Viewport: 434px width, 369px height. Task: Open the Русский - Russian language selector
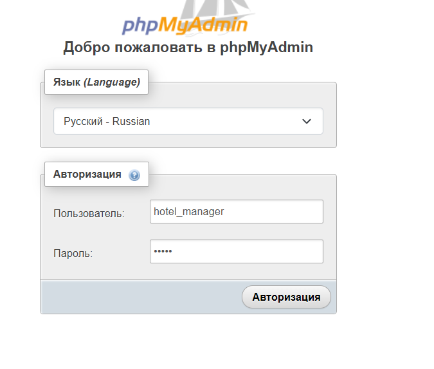[188, 121]
